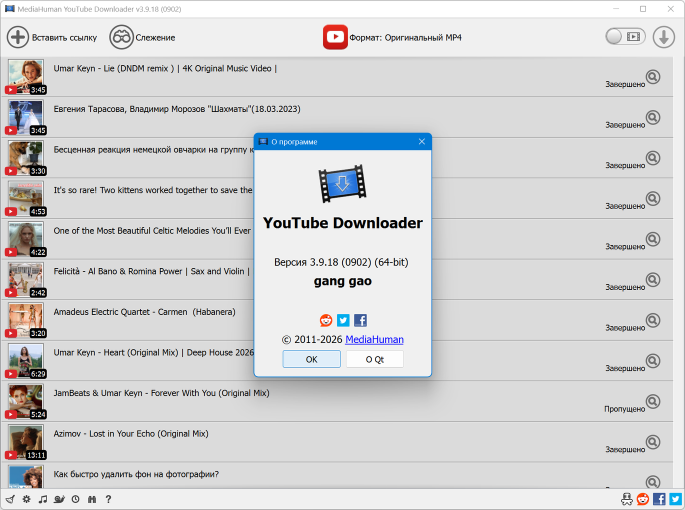Click the О Qt button
This screenshot has width=685, height=510.
pyautogui.click(x=374, y=359)
